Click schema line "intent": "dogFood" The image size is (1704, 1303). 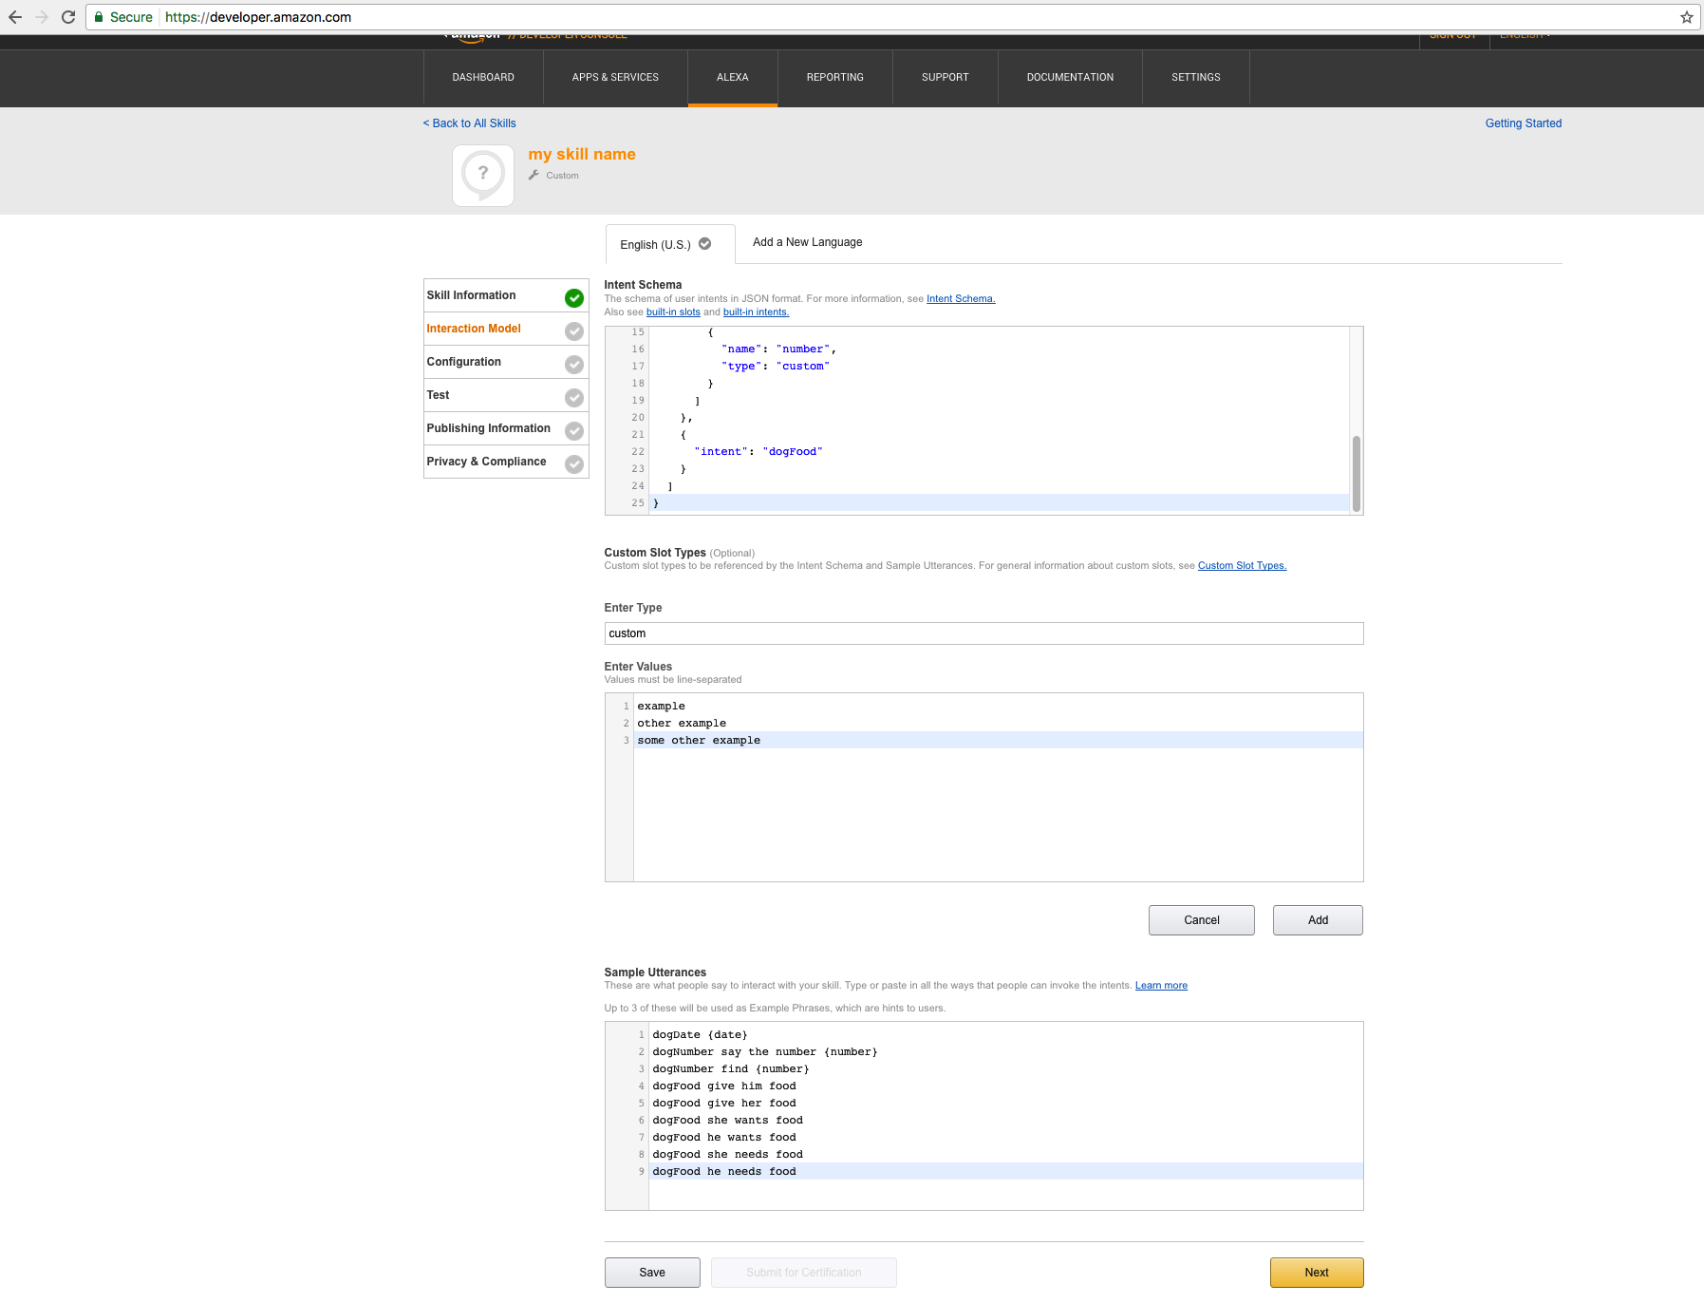[x=758, y=451]
